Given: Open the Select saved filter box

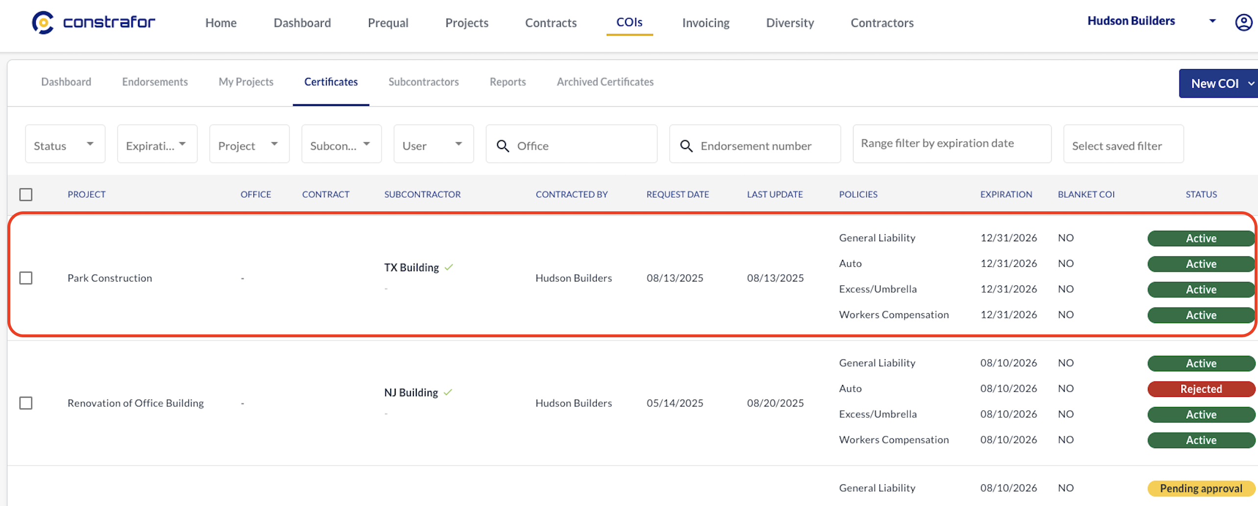Looking at the screenshot, I should (1123, 144).
